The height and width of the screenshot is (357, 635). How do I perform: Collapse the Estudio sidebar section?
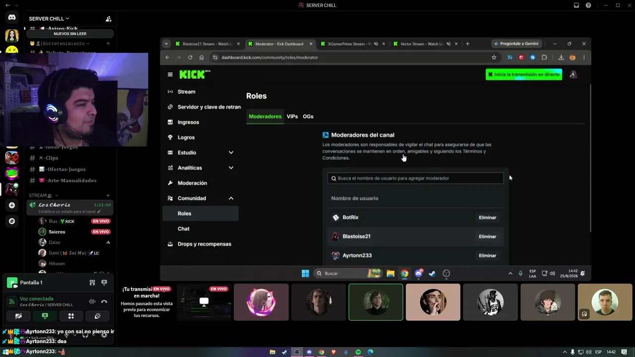click(231, 153)
